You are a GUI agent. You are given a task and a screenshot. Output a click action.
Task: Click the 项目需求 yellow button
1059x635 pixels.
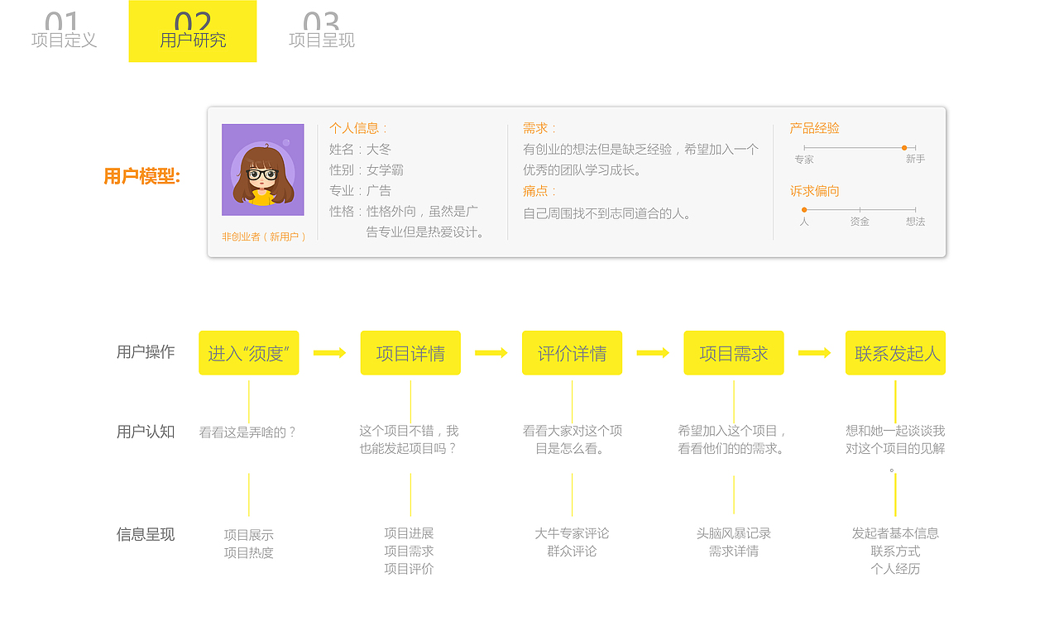coord(734,353)
